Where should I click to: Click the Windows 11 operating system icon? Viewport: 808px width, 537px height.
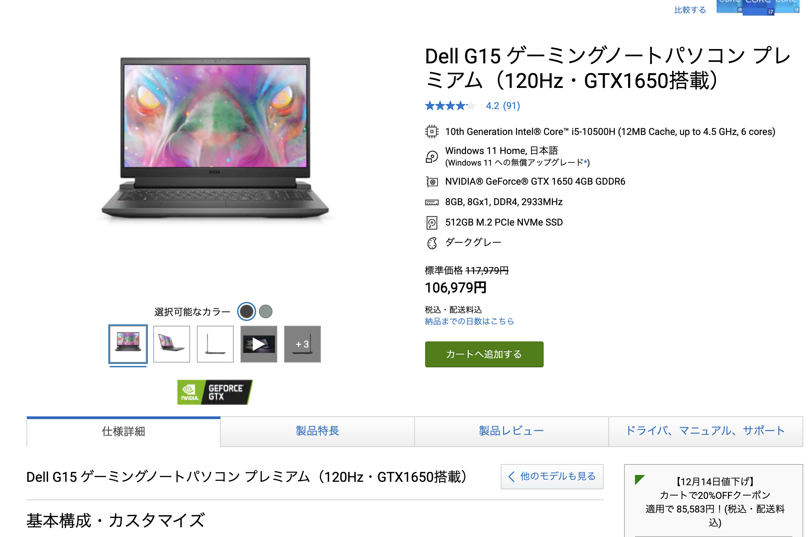431,157
